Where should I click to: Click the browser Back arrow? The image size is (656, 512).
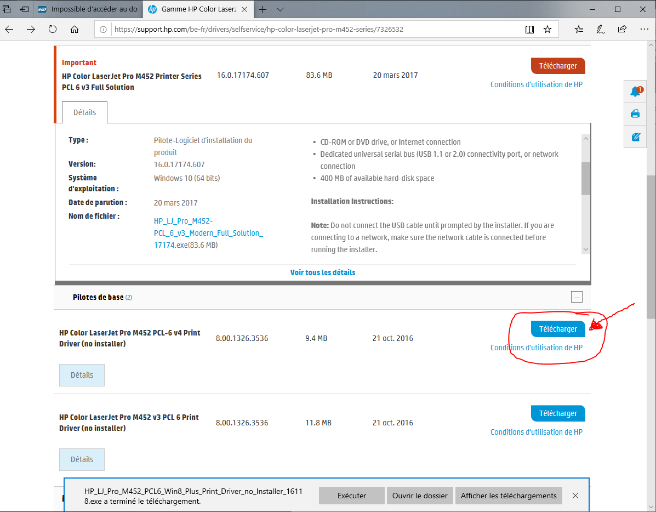tap(9, 29)
